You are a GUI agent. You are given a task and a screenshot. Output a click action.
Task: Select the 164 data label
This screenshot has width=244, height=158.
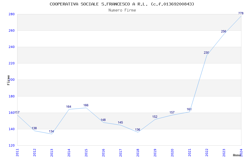tap(69, 107)
